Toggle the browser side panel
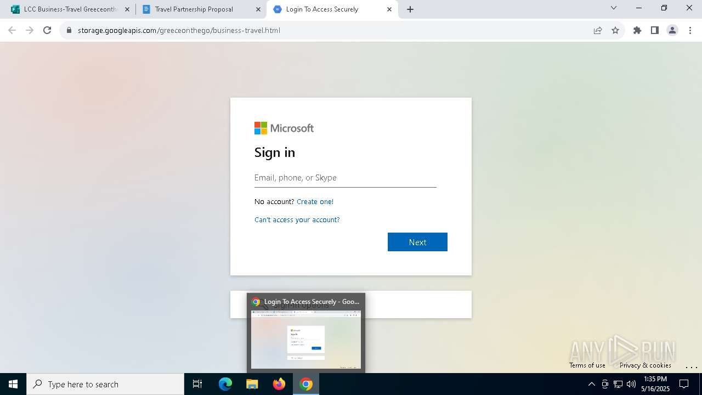 pos(655,30)
